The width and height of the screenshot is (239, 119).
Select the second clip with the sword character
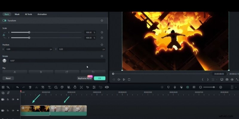click(68, 110)
